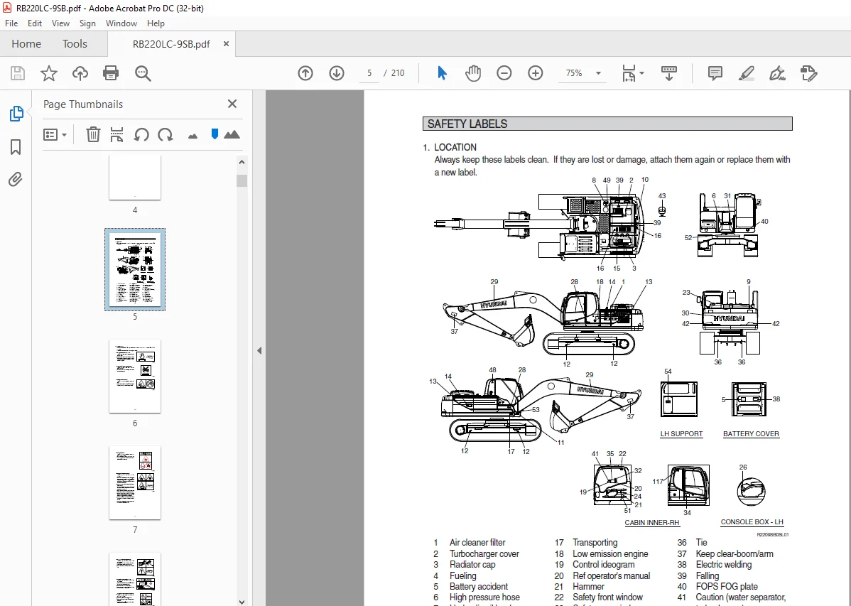Add a comment with the sticky note tool

715,73
